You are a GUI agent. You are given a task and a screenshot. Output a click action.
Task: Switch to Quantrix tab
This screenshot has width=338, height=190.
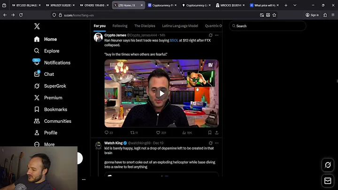(213, 26)
